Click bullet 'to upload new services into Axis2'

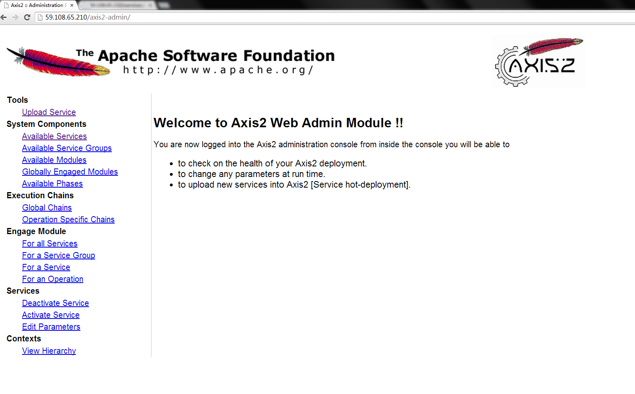[294, 184]
